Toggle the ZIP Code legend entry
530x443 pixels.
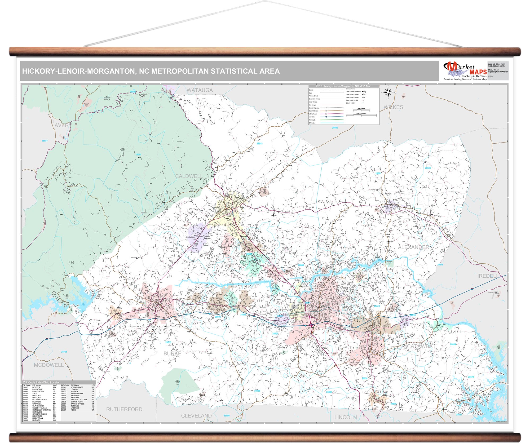pos(332,123)
